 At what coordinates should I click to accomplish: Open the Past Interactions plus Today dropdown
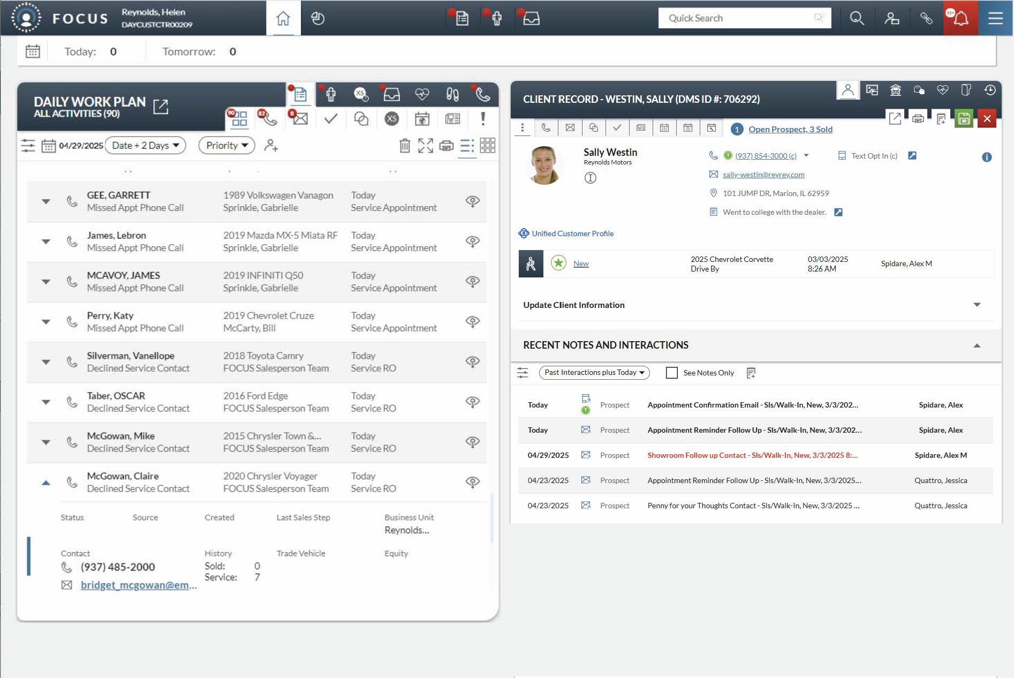(594, 372)
